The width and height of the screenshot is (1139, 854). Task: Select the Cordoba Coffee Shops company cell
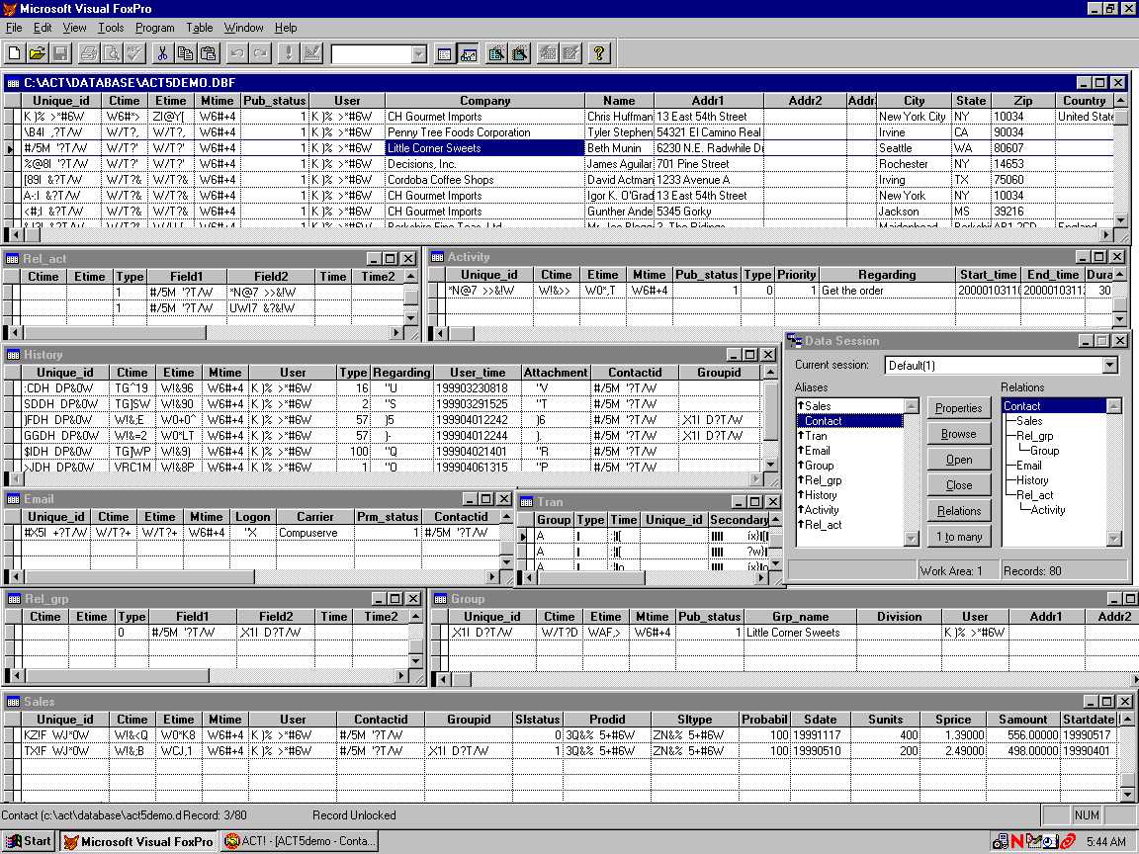pyautogui.click(x=484, y=179)
